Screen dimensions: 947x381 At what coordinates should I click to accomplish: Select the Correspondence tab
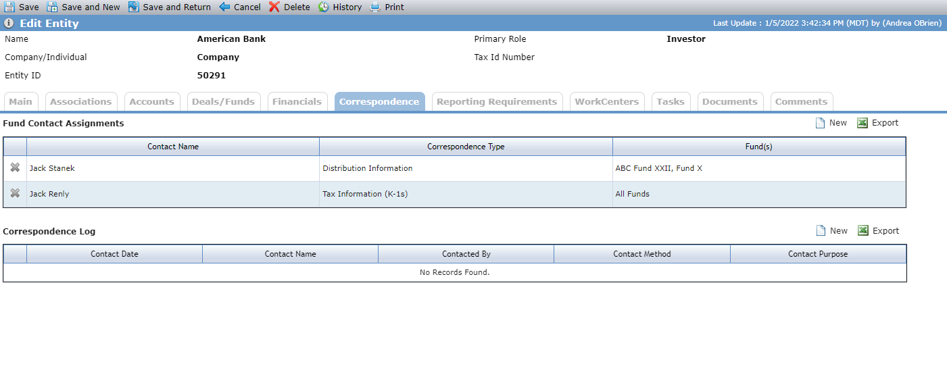pyautogui.click(x=379, y=101)
